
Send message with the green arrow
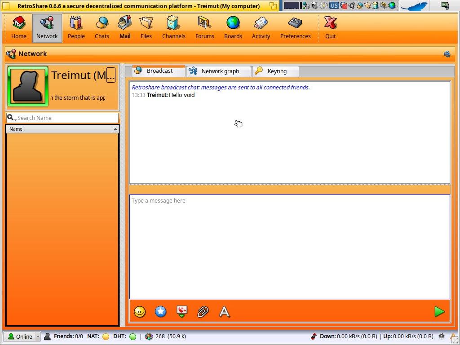(x=439, y=312)
